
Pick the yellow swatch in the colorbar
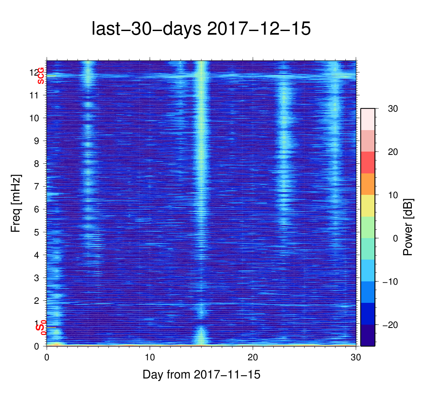coord(368,206)
